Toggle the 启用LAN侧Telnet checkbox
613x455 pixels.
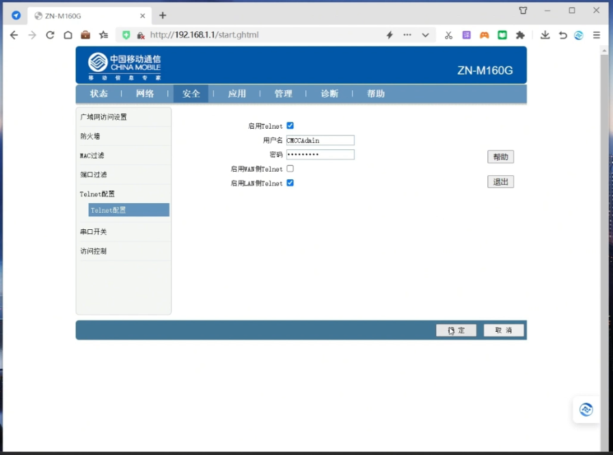click(x=290, y=183)
